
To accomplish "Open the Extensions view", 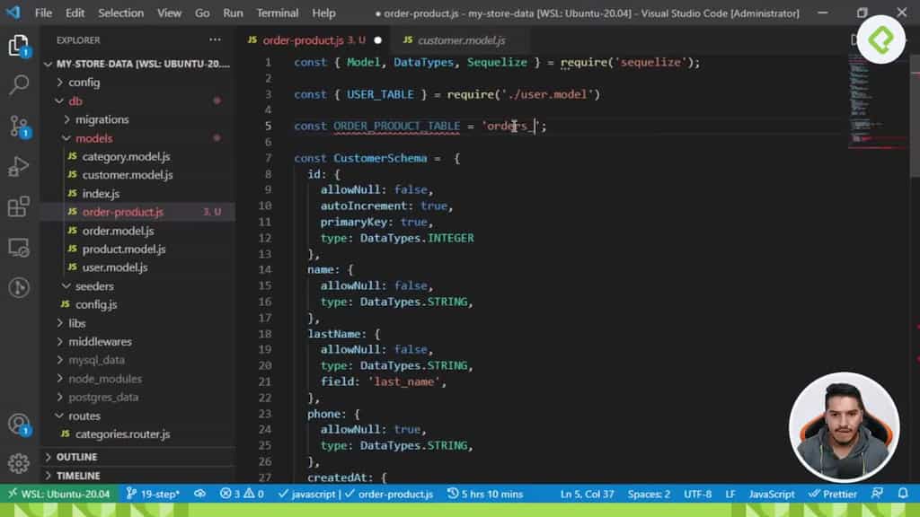I will (x=18, y=206).
